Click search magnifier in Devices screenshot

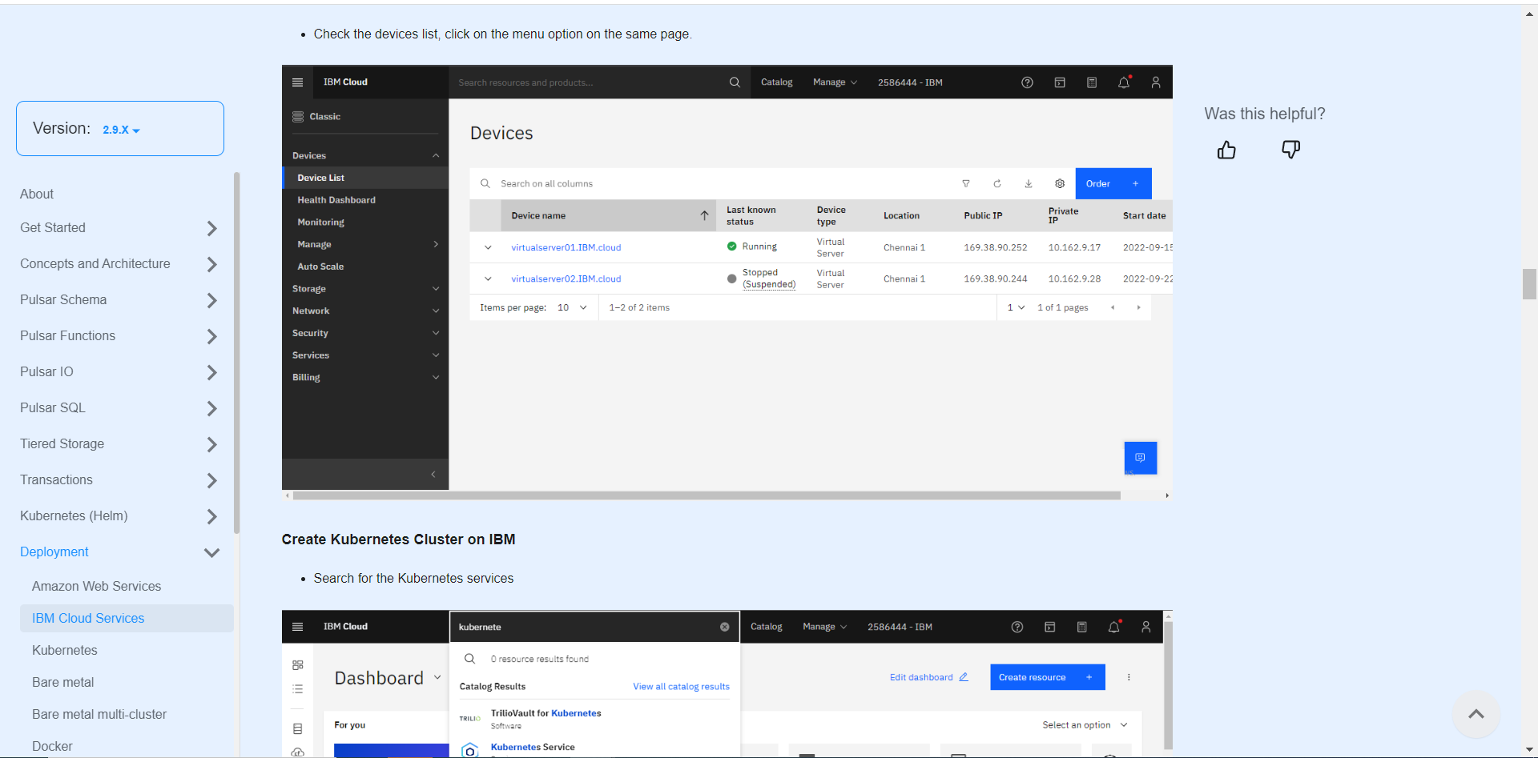(x=735, y=82)
